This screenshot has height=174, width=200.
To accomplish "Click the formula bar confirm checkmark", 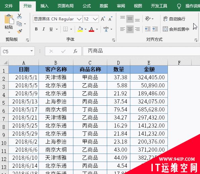I will 63,51.
